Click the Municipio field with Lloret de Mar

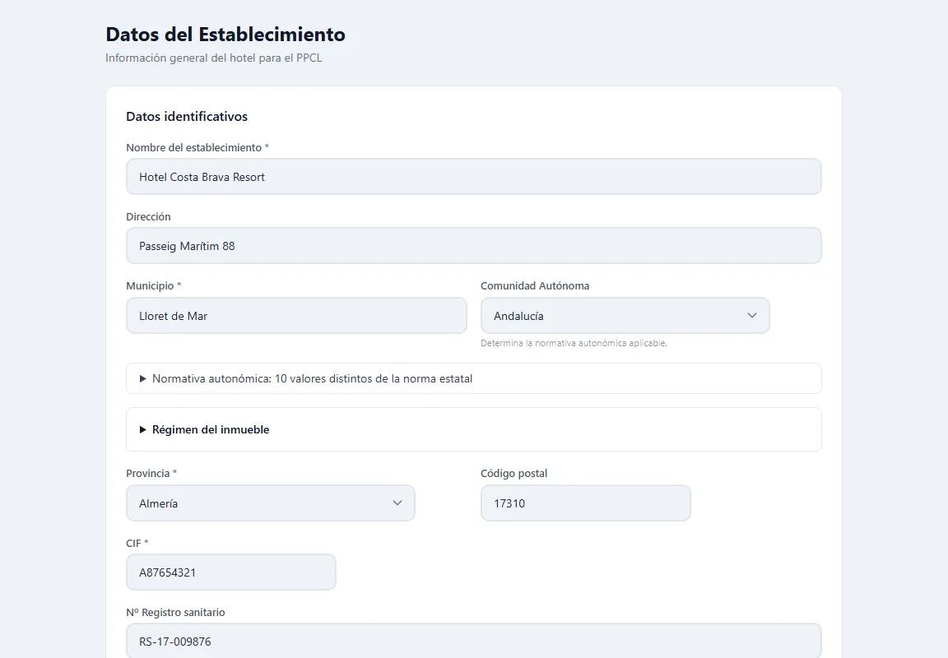click(296, 315)
